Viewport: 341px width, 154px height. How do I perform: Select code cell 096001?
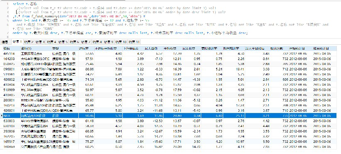(11, 69)
